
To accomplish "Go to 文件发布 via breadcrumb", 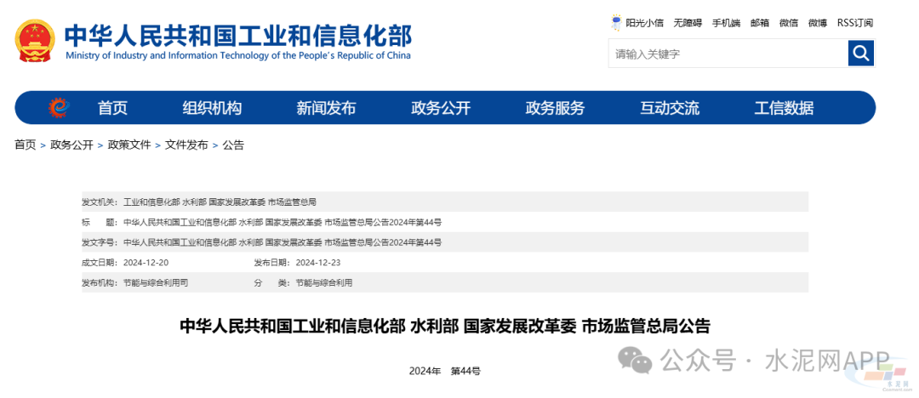I will pos(186,145).
